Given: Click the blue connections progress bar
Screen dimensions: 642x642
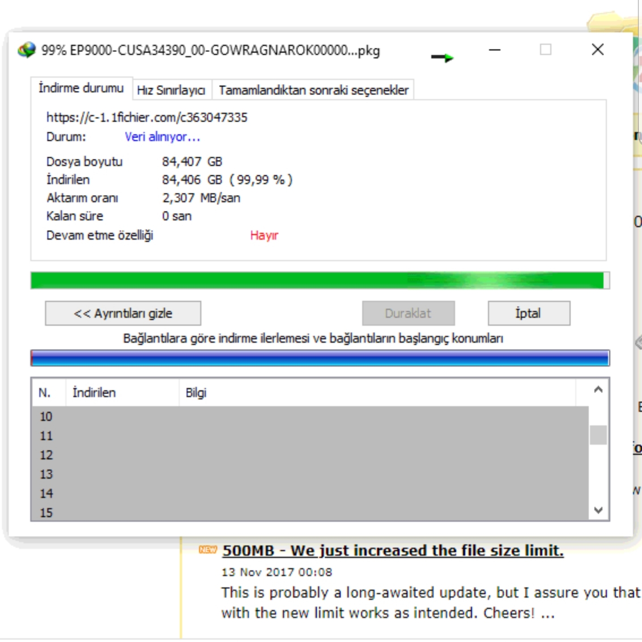Looking at the screenshot, I should (319, 358).
